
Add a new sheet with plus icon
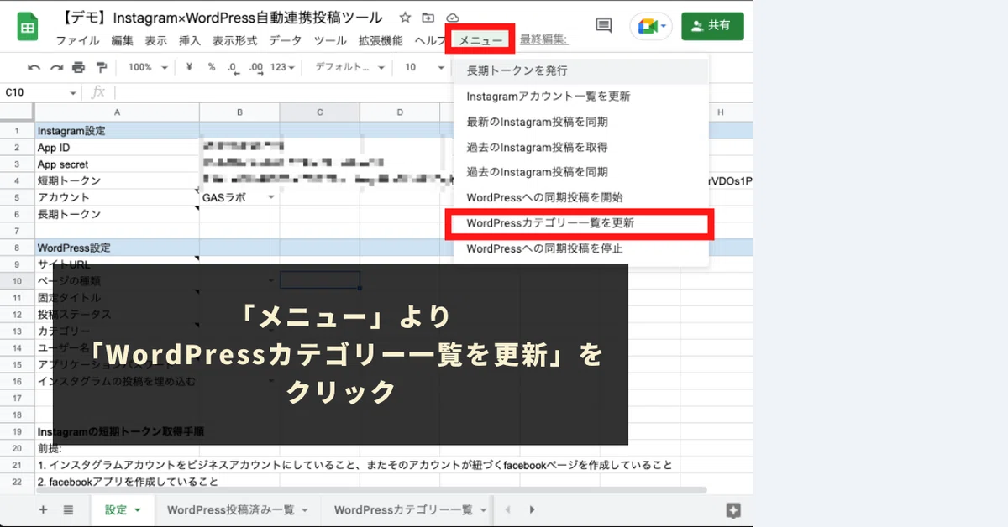43,509
